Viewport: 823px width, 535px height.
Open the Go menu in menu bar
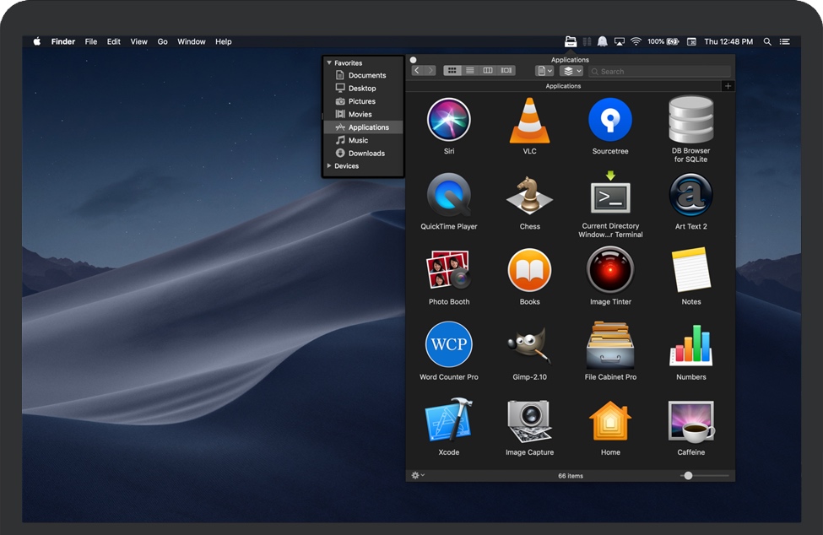pyautogui.click(x=162, y=41)
